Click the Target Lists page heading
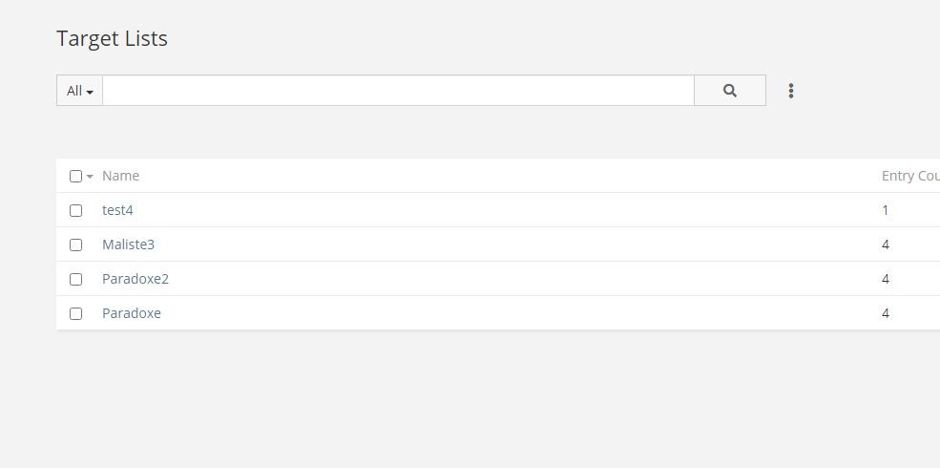Screen dimensions: 940x468 click(x=112, y=38)
